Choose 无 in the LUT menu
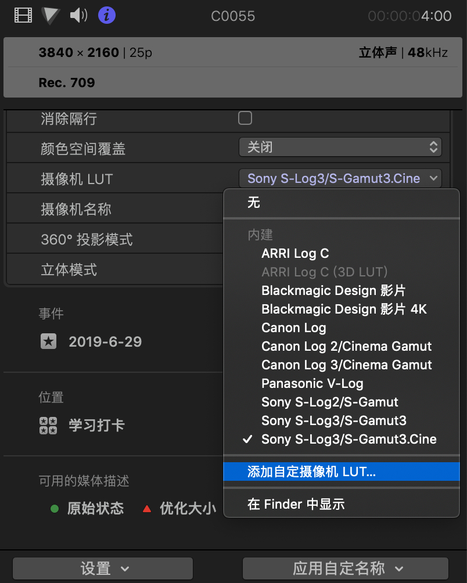 point(254,203)
